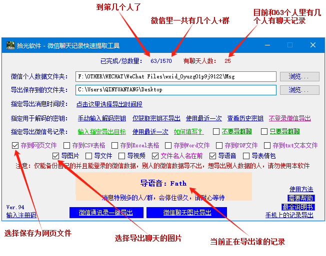This screenshot has width=326, height=256.
Task: Click 手机上的记录导出 link
Action: pyautogui.click(x=289, y=215)
